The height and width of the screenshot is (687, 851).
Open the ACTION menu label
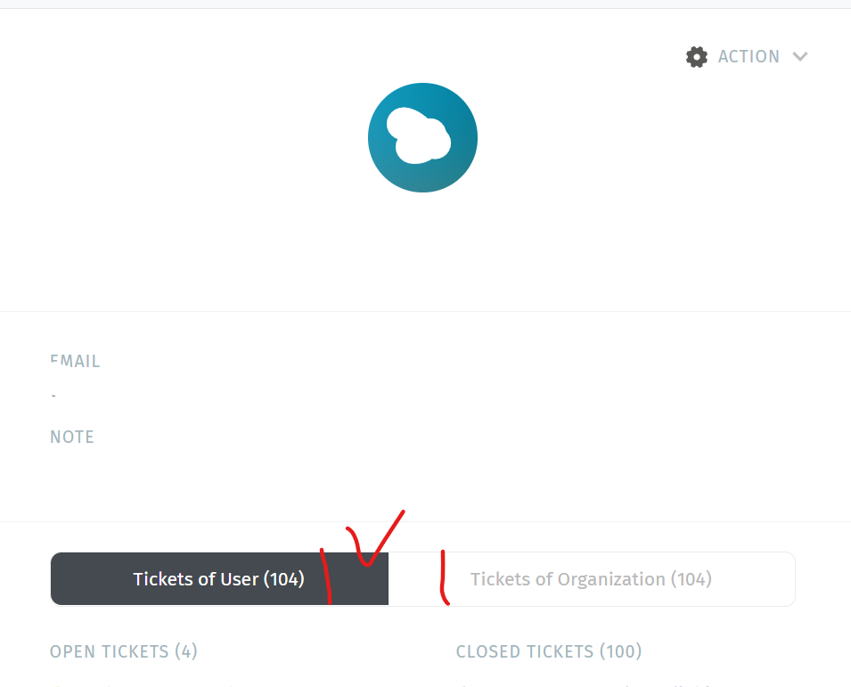749,56
